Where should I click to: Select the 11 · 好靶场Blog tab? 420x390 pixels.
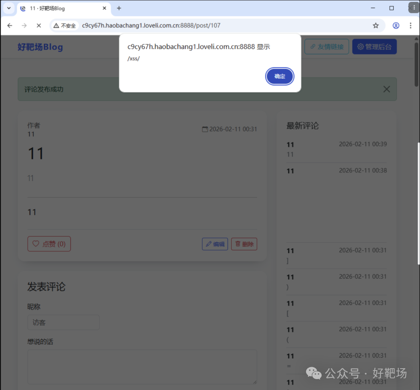click(x=63, y=8)
